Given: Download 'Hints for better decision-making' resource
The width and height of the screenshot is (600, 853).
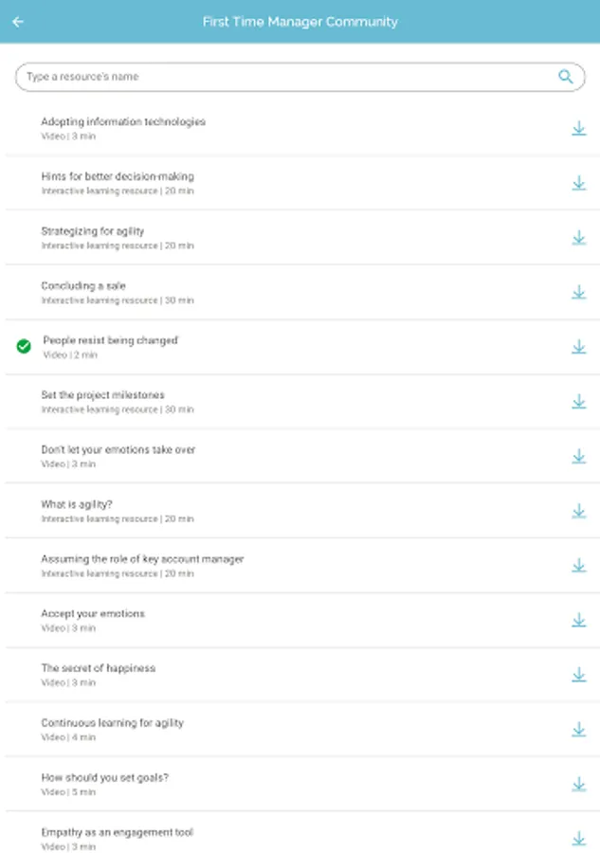Looking at the screenshot, I should tap(579, 183).
